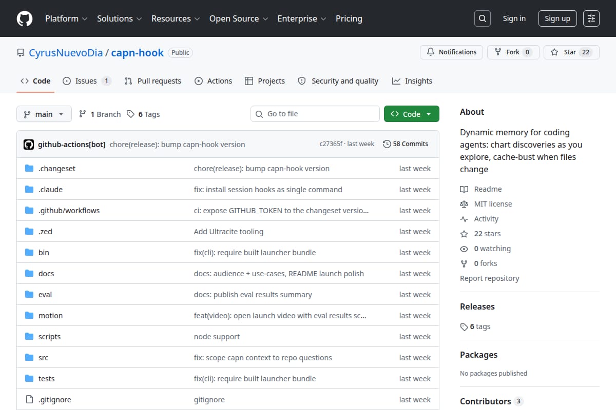Switch to the Insights tab
The image size is (616, 410).
[412, 81]
